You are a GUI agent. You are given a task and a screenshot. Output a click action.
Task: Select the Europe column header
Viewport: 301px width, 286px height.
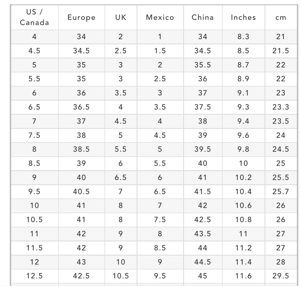tap(82, 17)
